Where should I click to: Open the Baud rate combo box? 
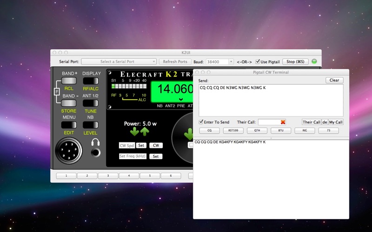pyautogui.click(x=219, y=62)
